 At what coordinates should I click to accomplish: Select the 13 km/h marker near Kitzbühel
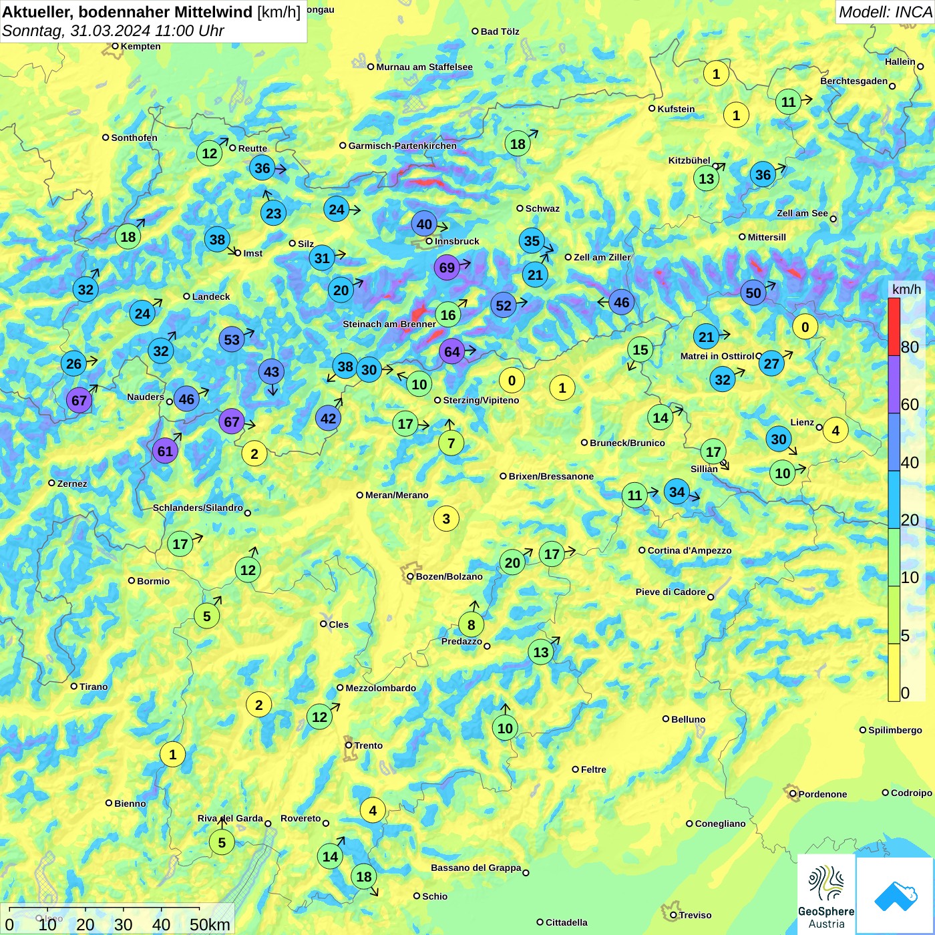(x=706, y=178)
